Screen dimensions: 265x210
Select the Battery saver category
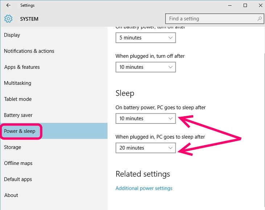[x=18, y=115]
